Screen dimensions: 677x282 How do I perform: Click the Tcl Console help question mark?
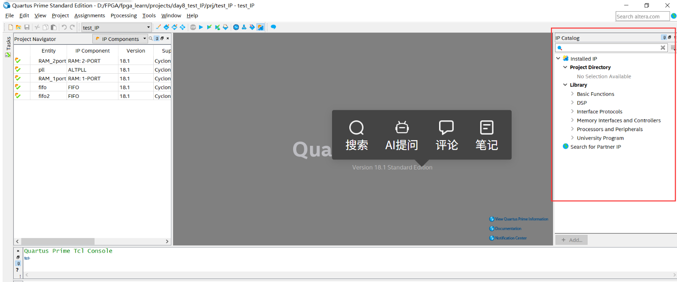(18, 270)
